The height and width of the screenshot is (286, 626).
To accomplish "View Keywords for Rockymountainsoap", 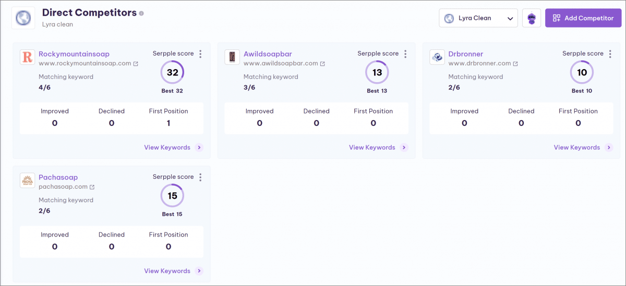I will (167, 148).
